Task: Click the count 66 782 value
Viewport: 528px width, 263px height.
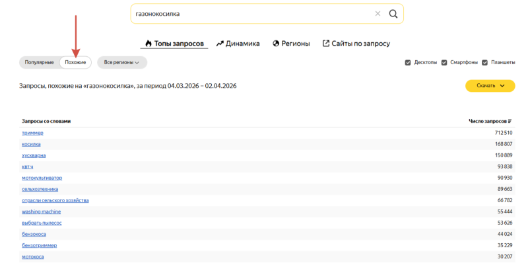Action: coord(505,200)
